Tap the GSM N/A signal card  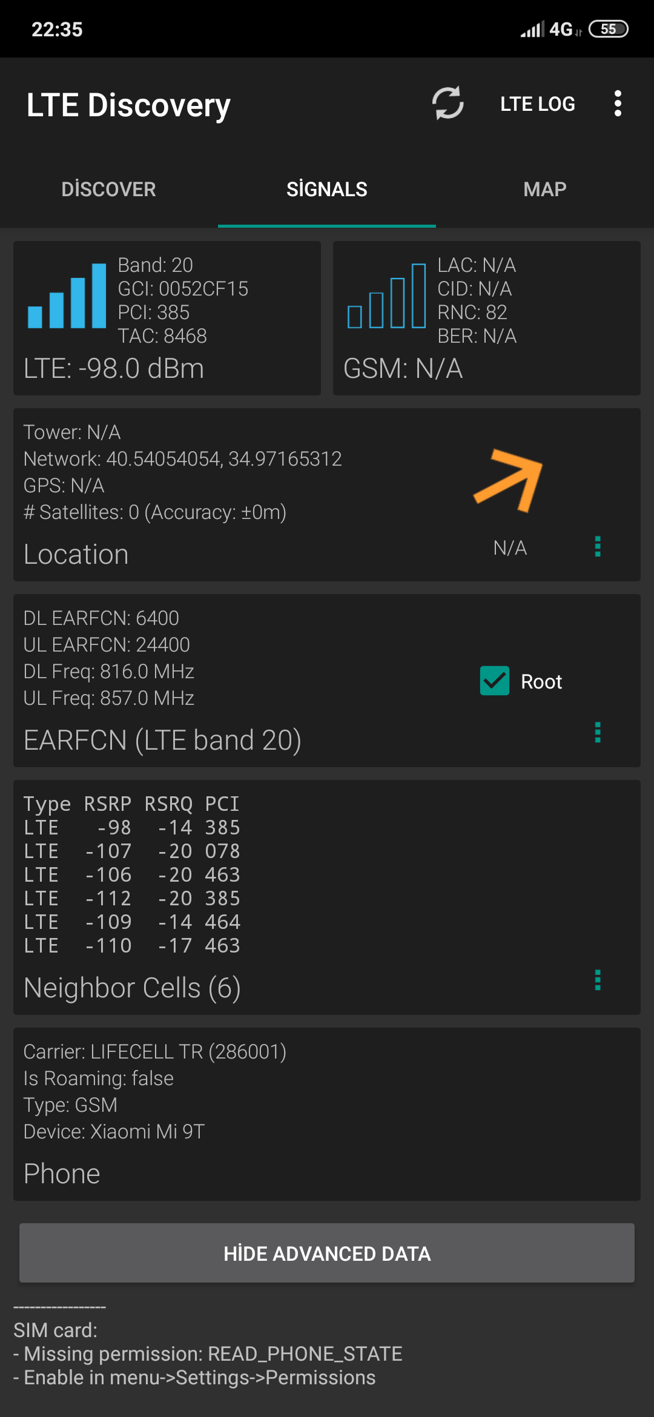point(487,319)
